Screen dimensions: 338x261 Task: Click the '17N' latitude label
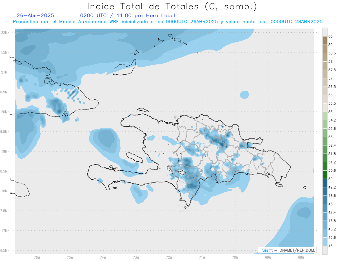tap(4, 231)
